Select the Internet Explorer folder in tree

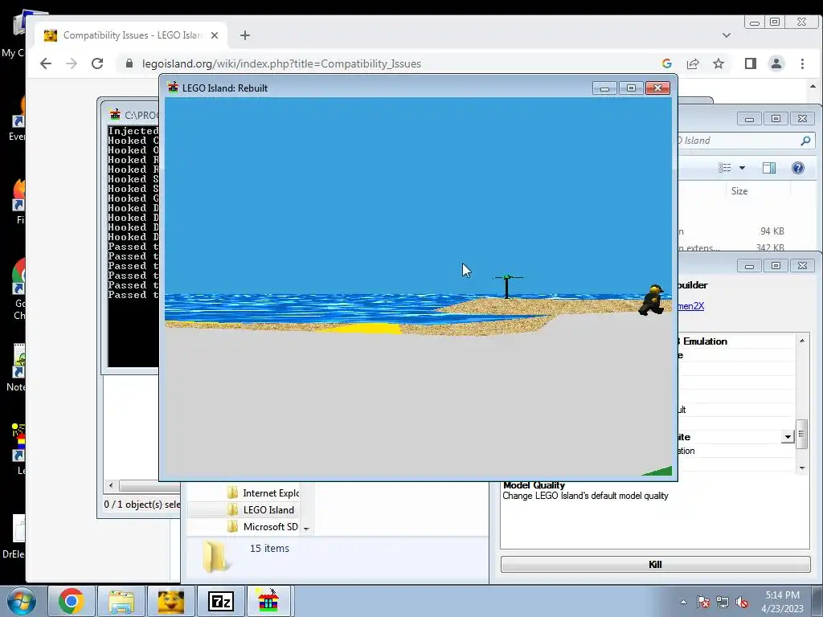tap(264, 492)
